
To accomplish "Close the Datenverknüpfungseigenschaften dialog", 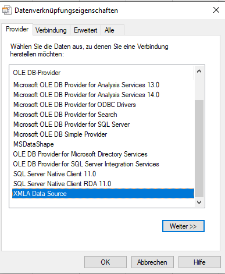I will click(x=216, y=10).
